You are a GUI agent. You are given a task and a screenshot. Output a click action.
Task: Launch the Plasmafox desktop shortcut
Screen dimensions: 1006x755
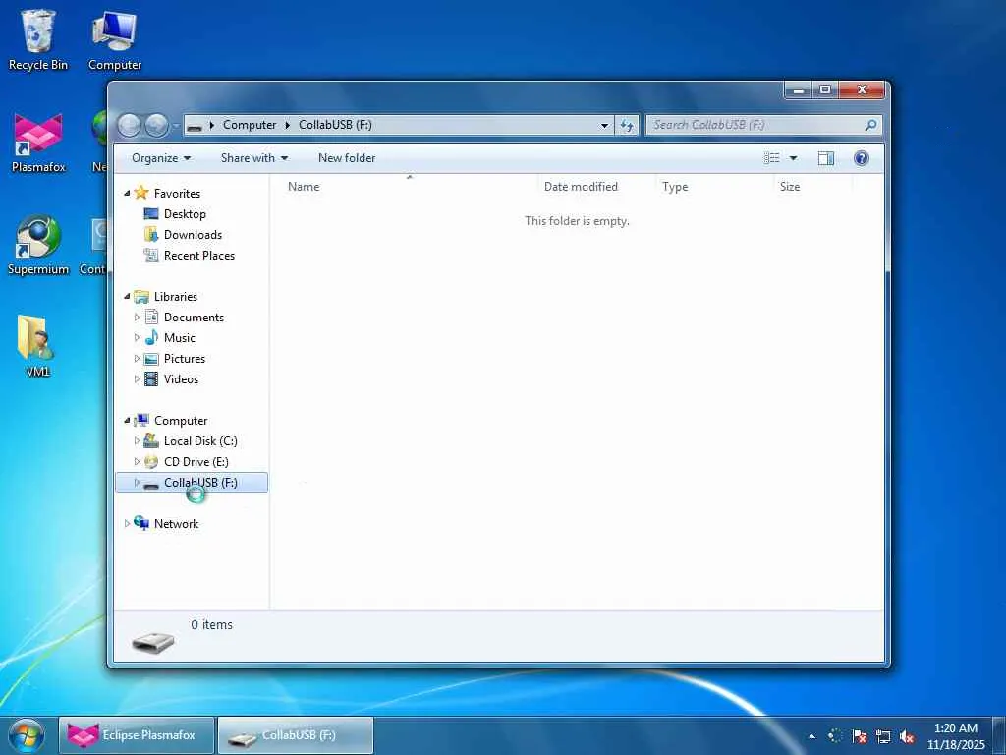38,143
